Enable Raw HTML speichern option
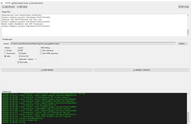This screenshot has width=191, height=124. coord(41,53)
